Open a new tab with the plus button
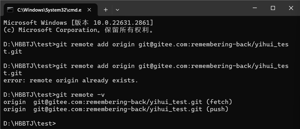This screenshot has height=129, width=300. click(106, 10)
